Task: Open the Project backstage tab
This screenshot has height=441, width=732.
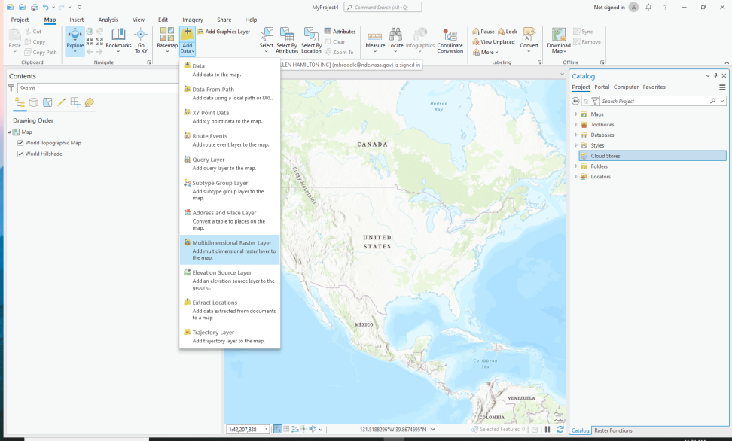Action: click(20, 20)
